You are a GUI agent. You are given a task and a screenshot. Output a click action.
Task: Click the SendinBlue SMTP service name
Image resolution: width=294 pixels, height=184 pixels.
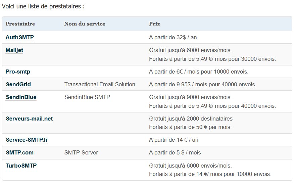[87, 97]
